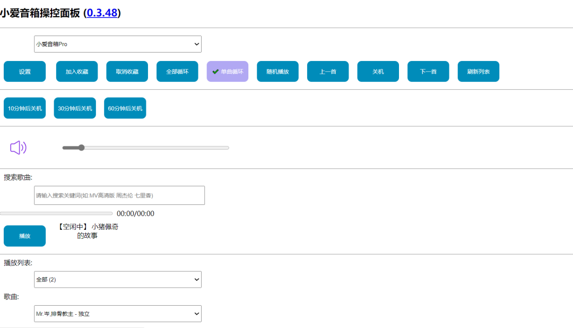This screenshot has height=328, width=573.
Task: Click the playback progress bar
Action: click(56, 213)
